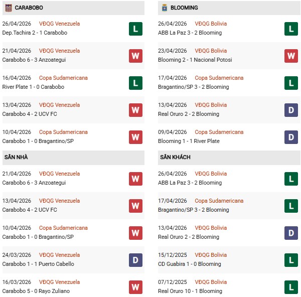Click the Dep.Tachira 2 - 1 Carabobo match text

pos(35,33)
